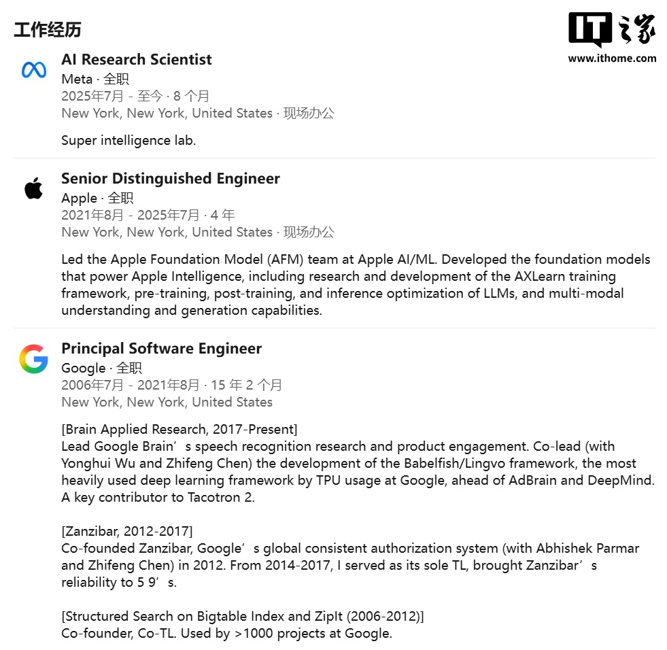The image size is (667, 650).
Task: Click the Meta · 全职 company line
Action: coord(95,79)
